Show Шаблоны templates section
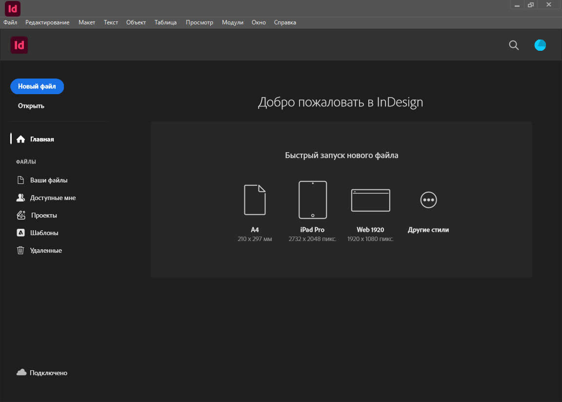562x402 pixels. [x=44, y=233]
